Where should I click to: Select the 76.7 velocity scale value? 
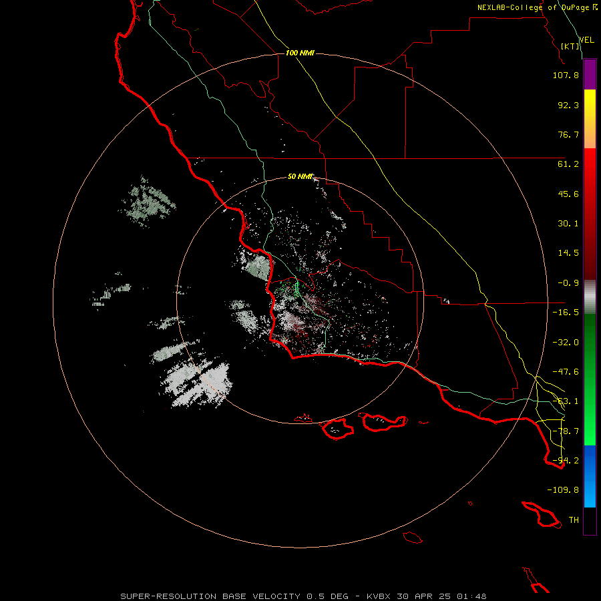568,134
